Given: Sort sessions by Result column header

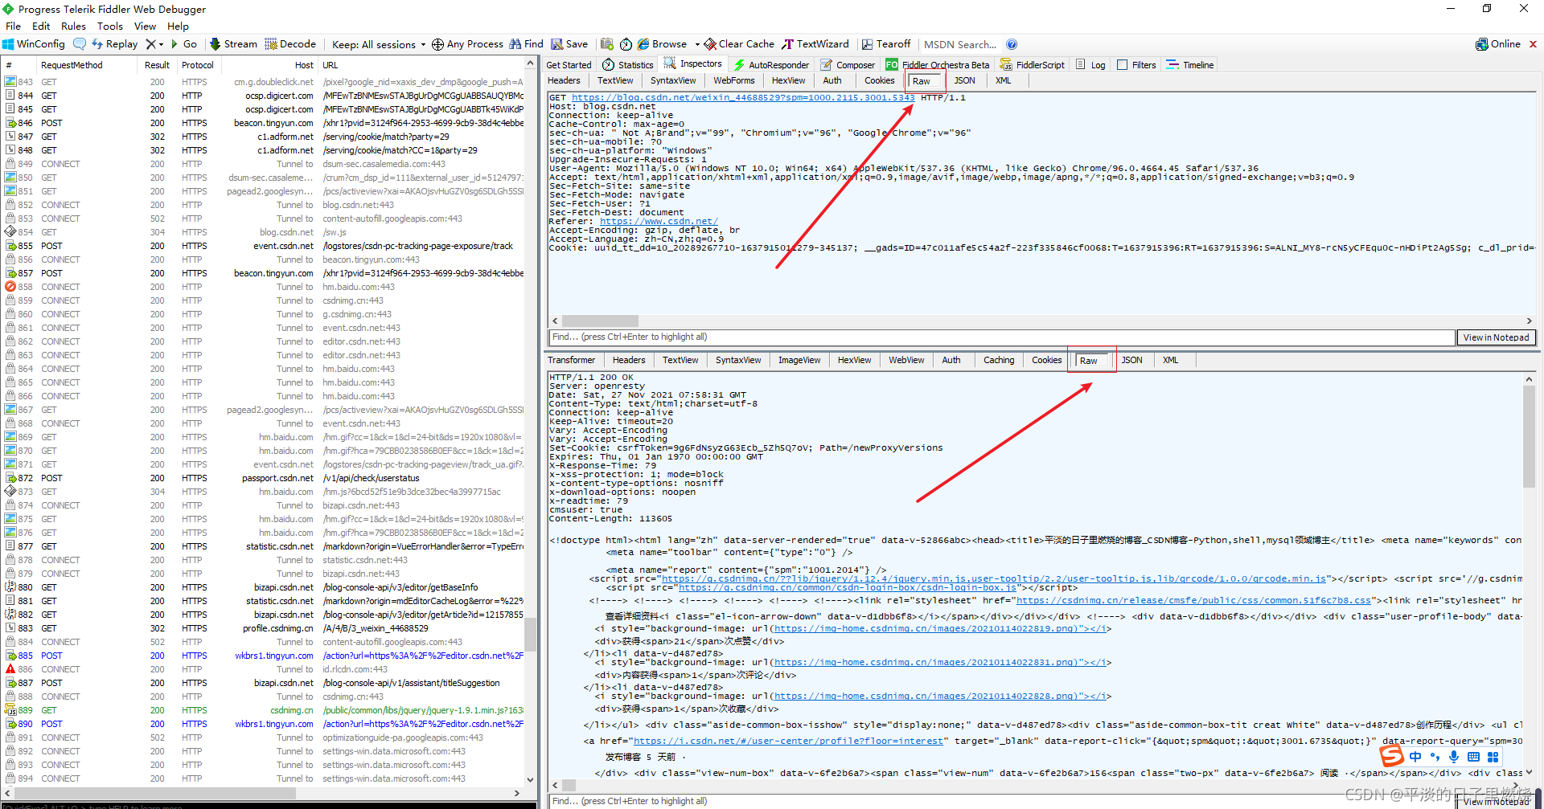Looking at the screenshot, I should (157, 65).
